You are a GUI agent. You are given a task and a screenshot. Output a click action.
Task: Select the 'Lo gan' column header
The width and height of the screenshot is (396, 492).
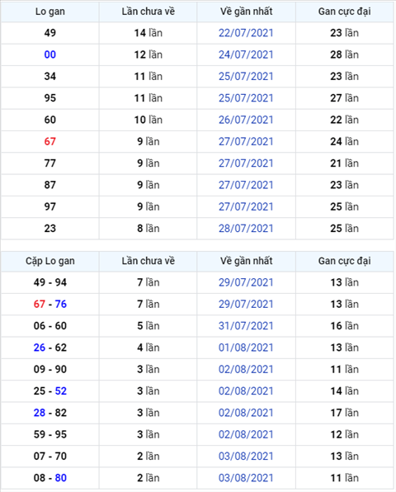[x=49, y=12]
